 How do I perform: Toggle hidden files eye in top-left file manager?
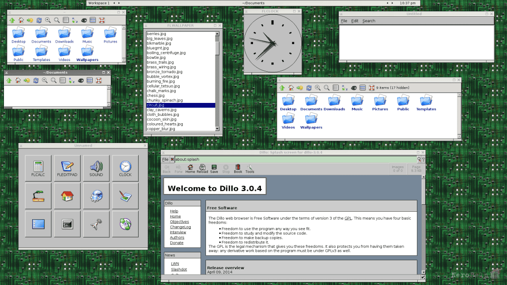[84, 20]
